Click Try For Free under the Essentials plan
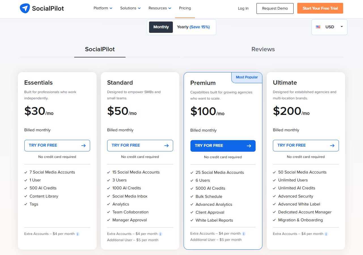The width and height of the screenshot is (363, 255). coord(57,145)
